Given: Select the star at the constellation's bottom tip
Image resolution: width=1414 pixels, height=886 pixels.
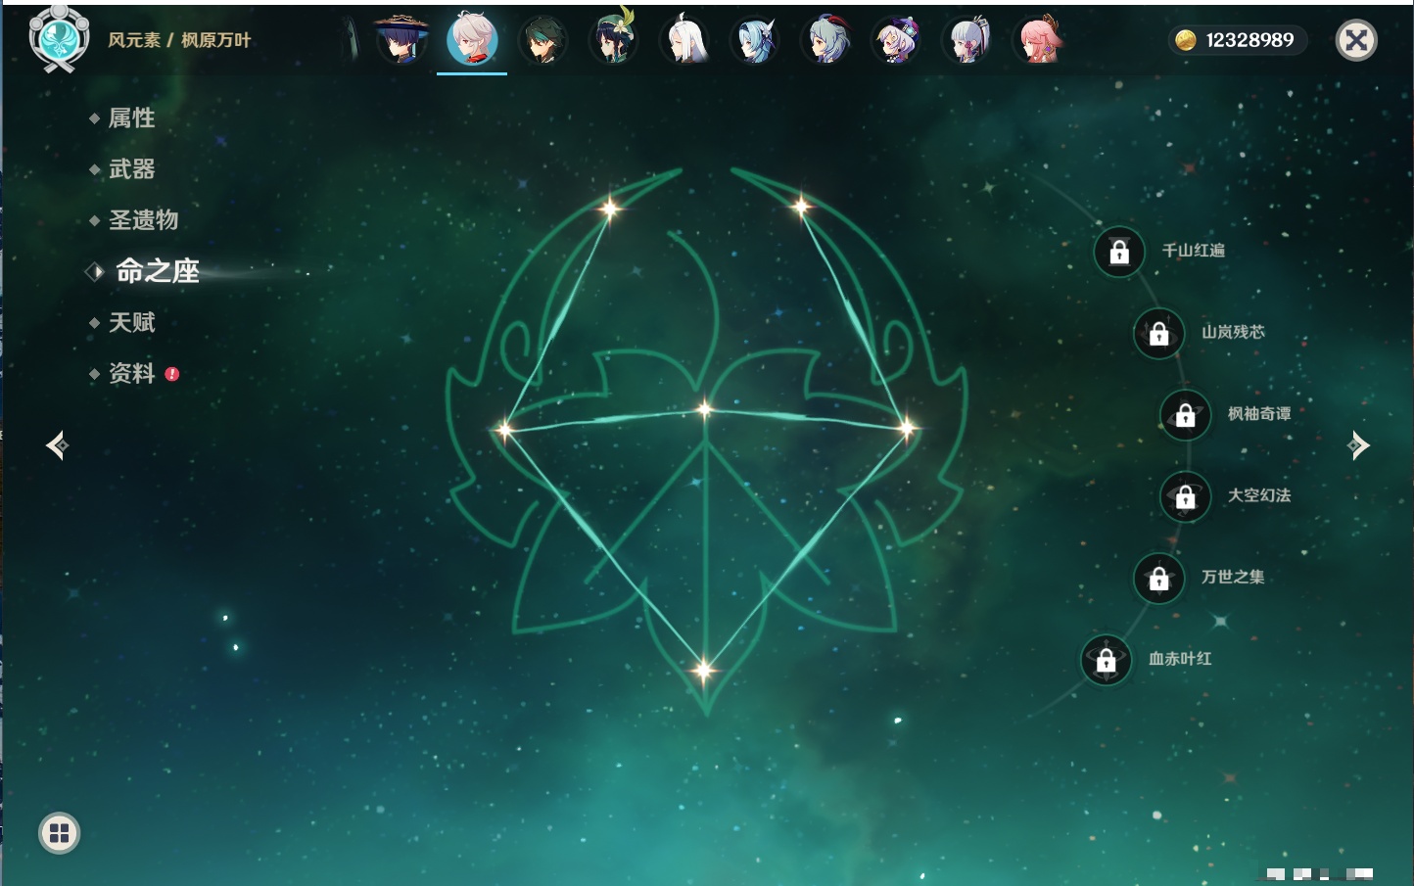Looking at the screenshot, I should (x=703, y=671).
